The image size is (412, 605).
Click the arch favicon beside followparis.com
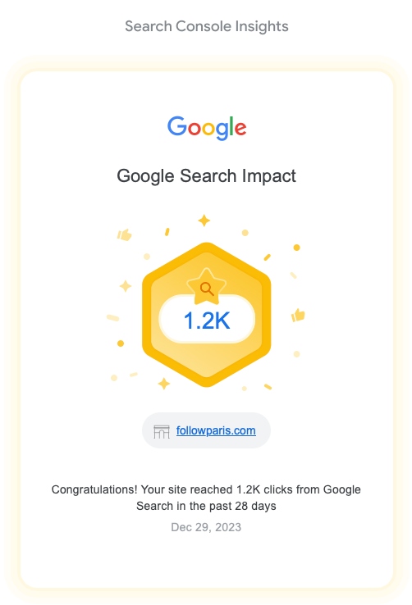coord(162,431)
